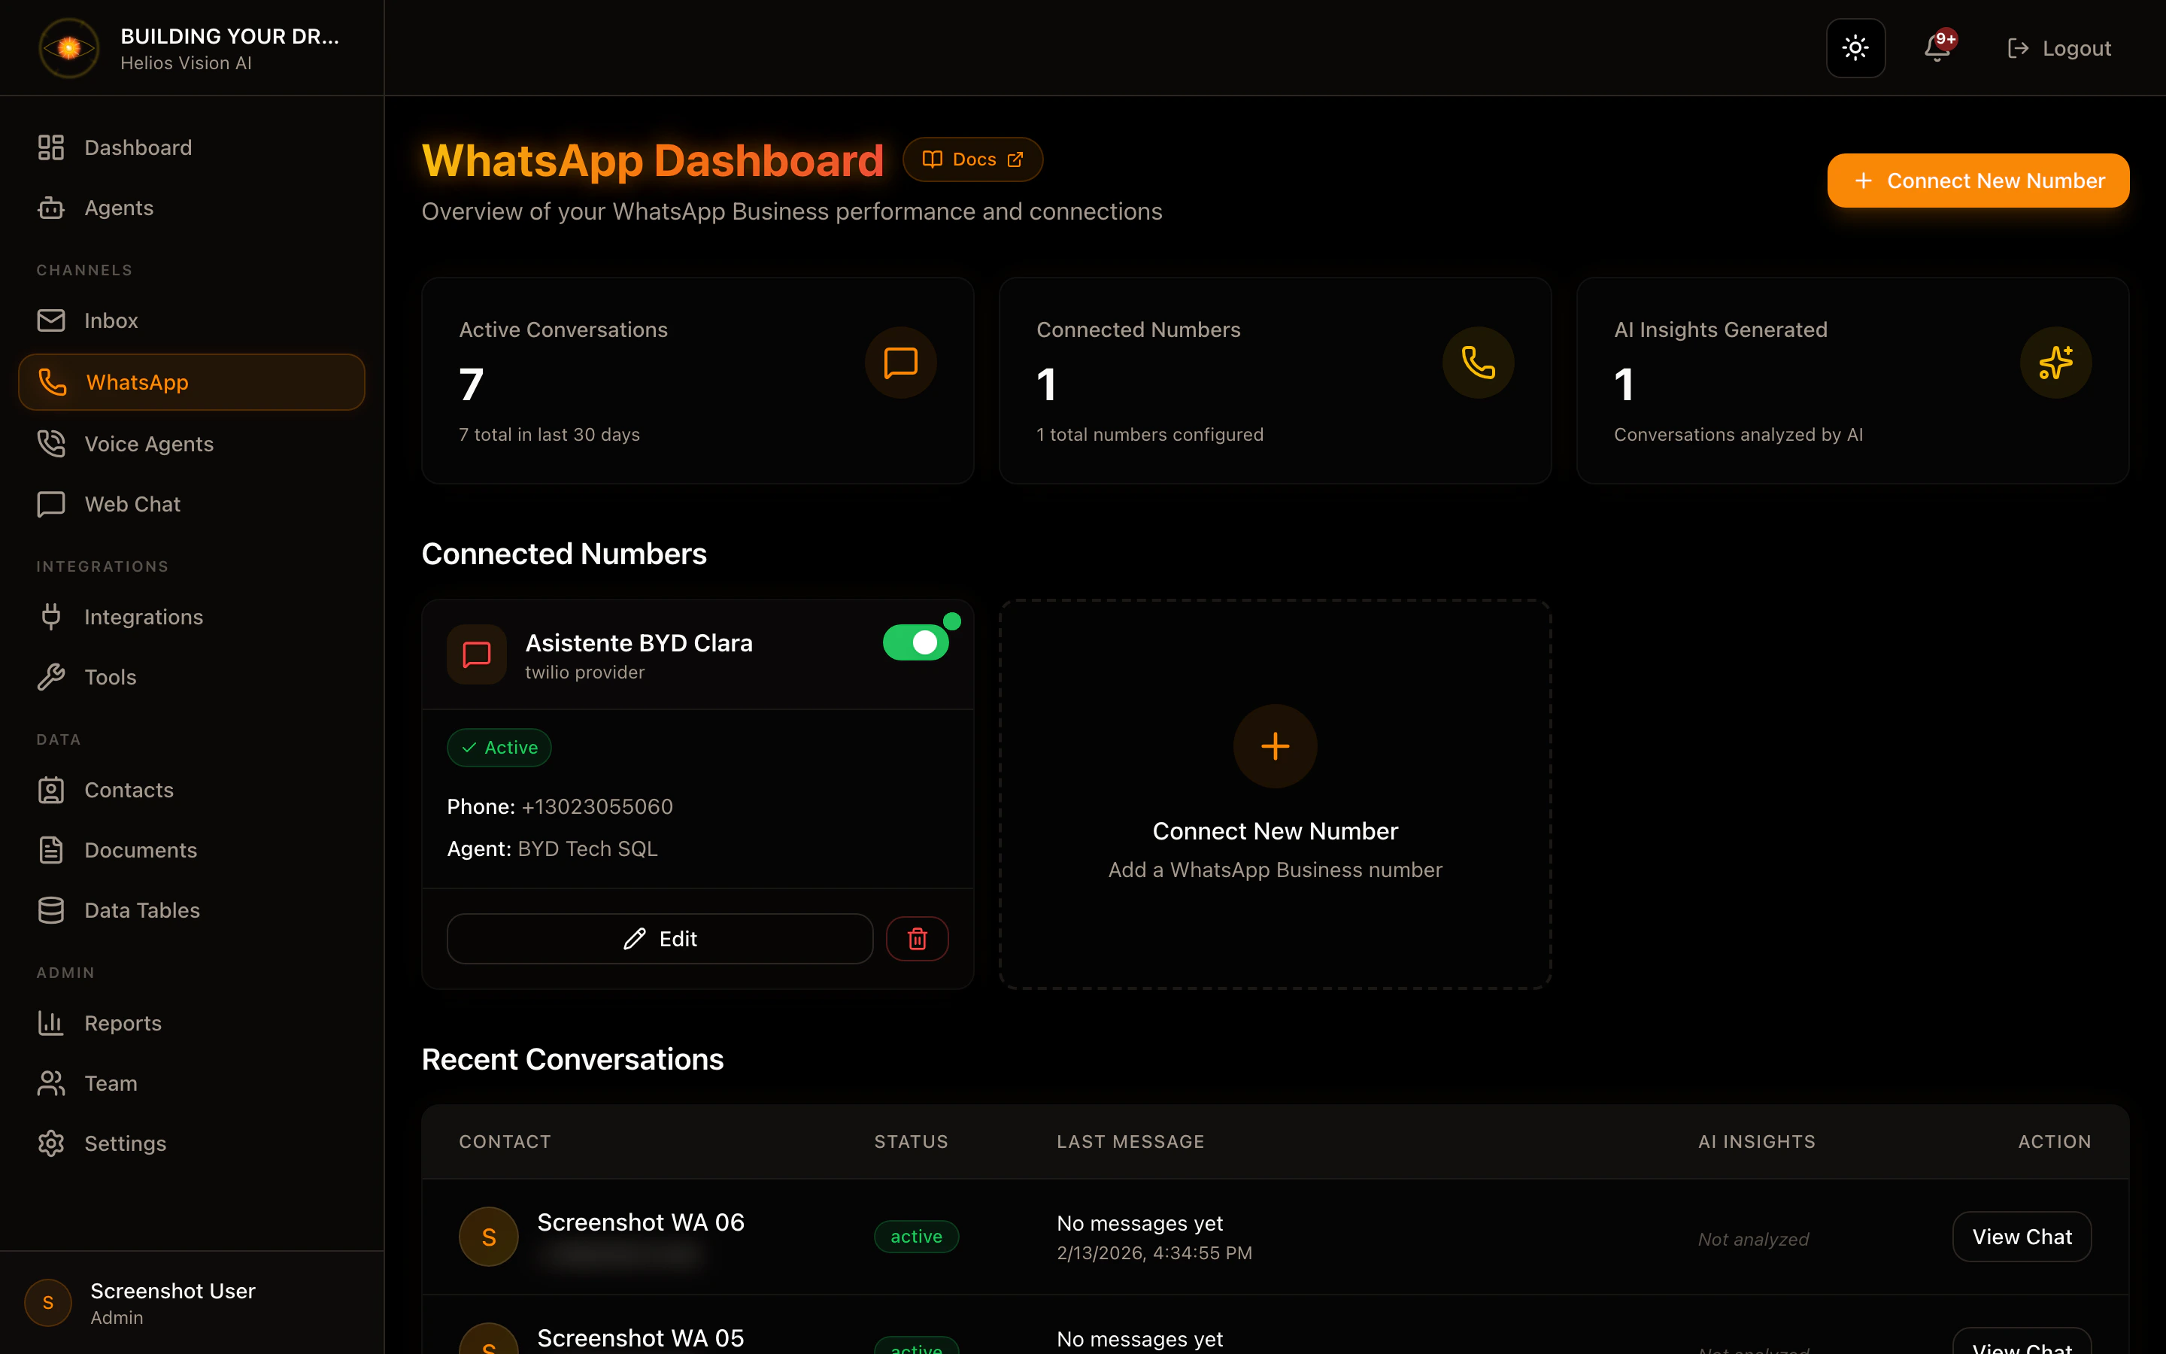View chat for Screenshot WA 06

click(x=2021, y=1237)
